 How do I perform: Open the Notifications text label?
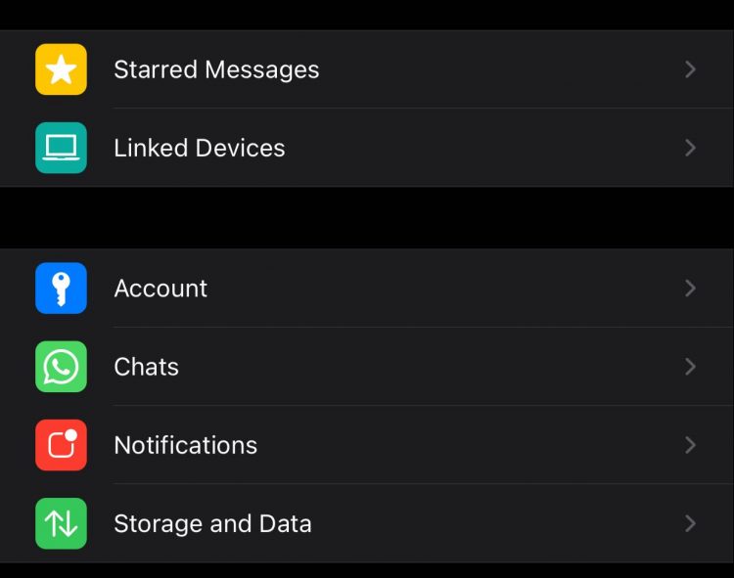point(185,445)
